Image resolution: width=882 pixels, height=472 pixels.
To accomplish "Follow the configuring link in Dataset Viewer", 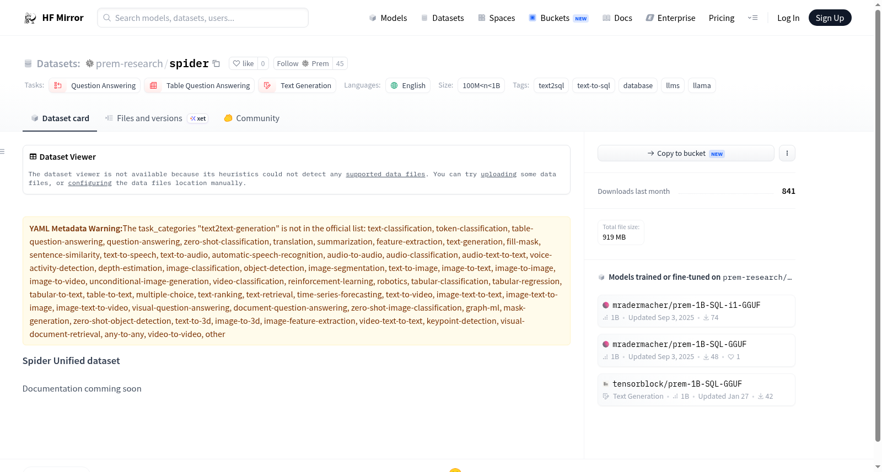I will [90, 183].
